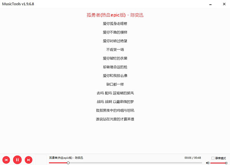Click the lyric line 爱你对峙过绝望

pos(115,41)
